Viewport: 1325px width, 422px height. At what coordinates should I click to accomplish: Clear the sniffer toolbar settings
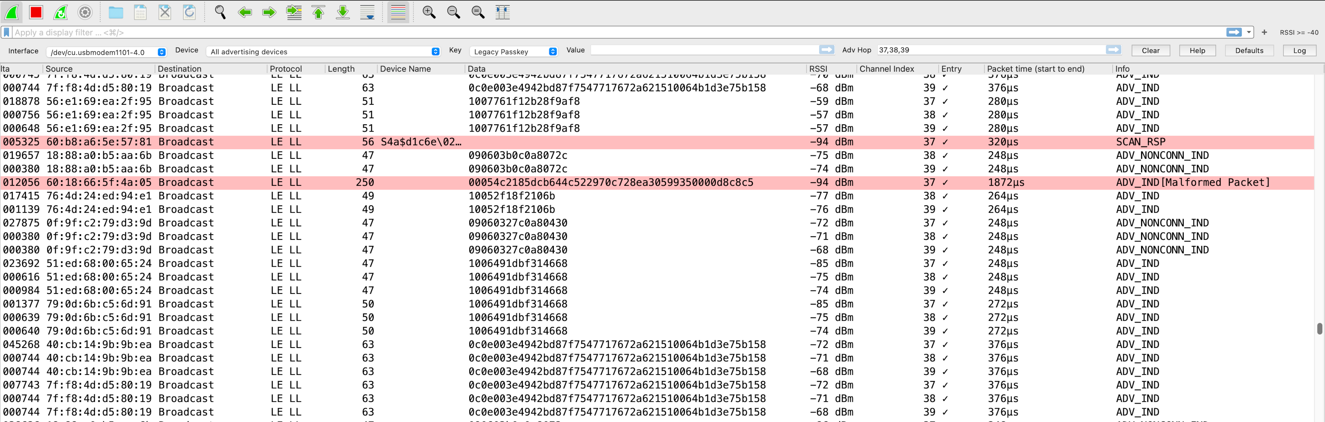click(1151, 50)
